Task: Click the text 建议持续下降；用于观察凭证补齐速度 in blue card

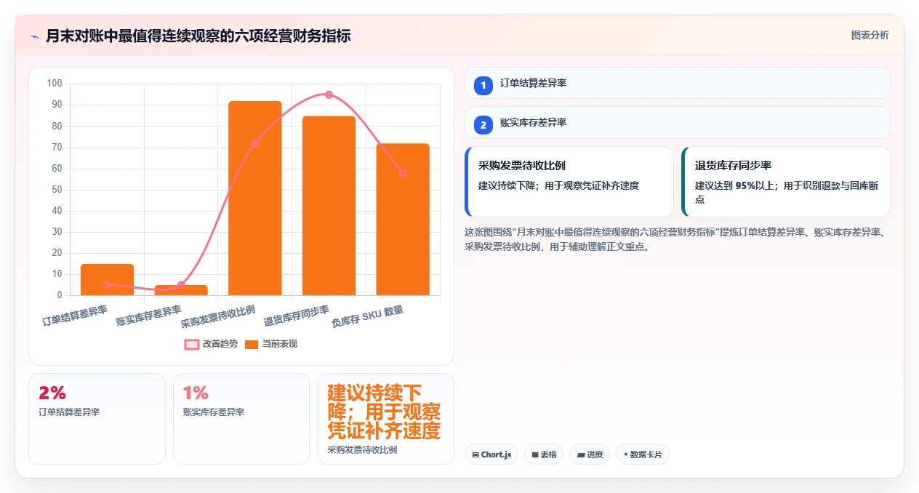Action: coord(558,185)
